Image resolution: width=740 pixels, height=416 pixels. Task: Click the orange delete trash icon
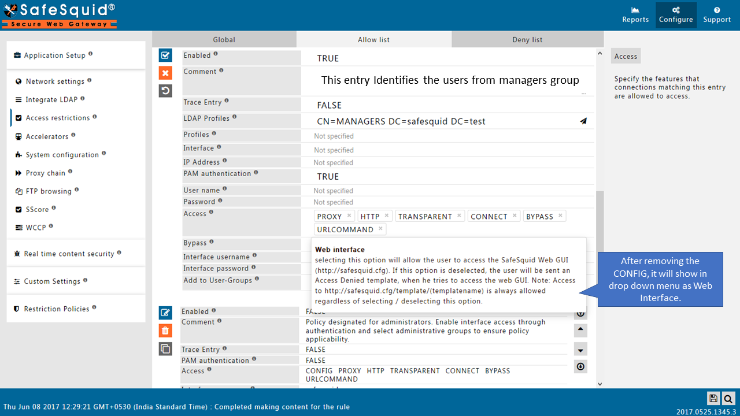165,330
